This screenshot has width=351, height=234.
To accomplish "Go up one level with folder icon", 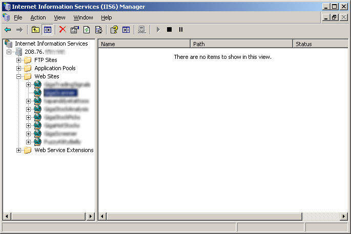I will pyautogui.click(x=35, y=30).
